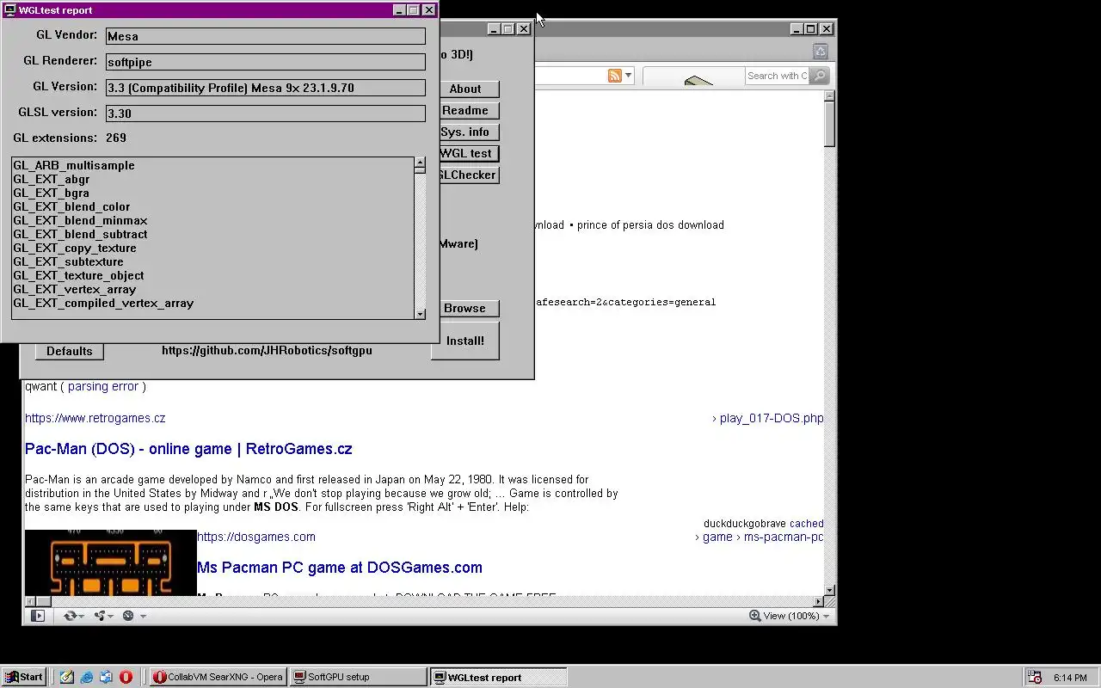Select GL_EXT_subtexture extension row

pos(213,261)
